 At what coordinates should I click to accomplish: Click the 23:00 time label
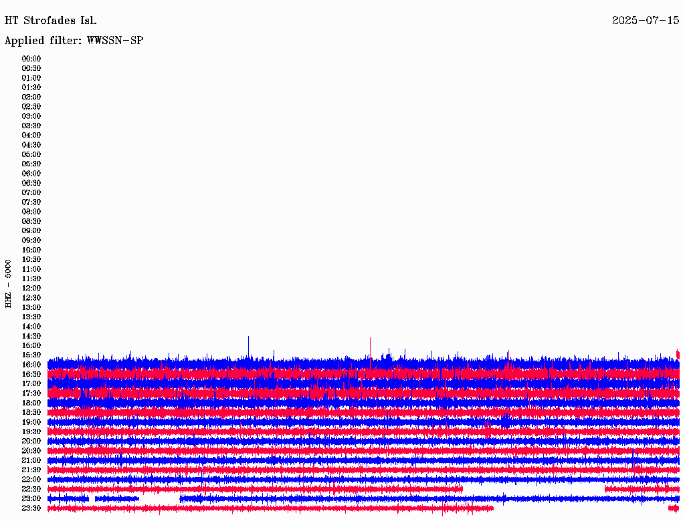click(31, 499)
